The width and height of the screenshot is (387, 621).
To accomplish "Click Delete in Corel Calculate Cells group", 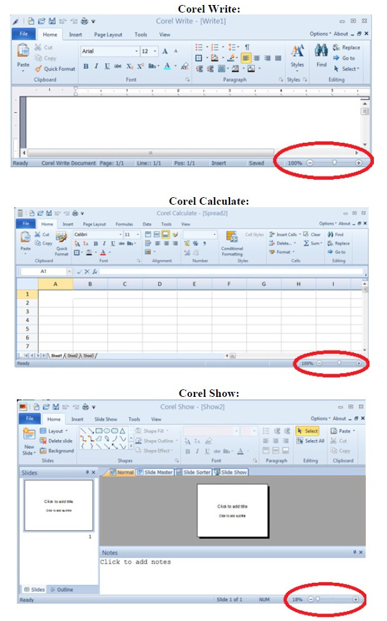I will [282, 243].
